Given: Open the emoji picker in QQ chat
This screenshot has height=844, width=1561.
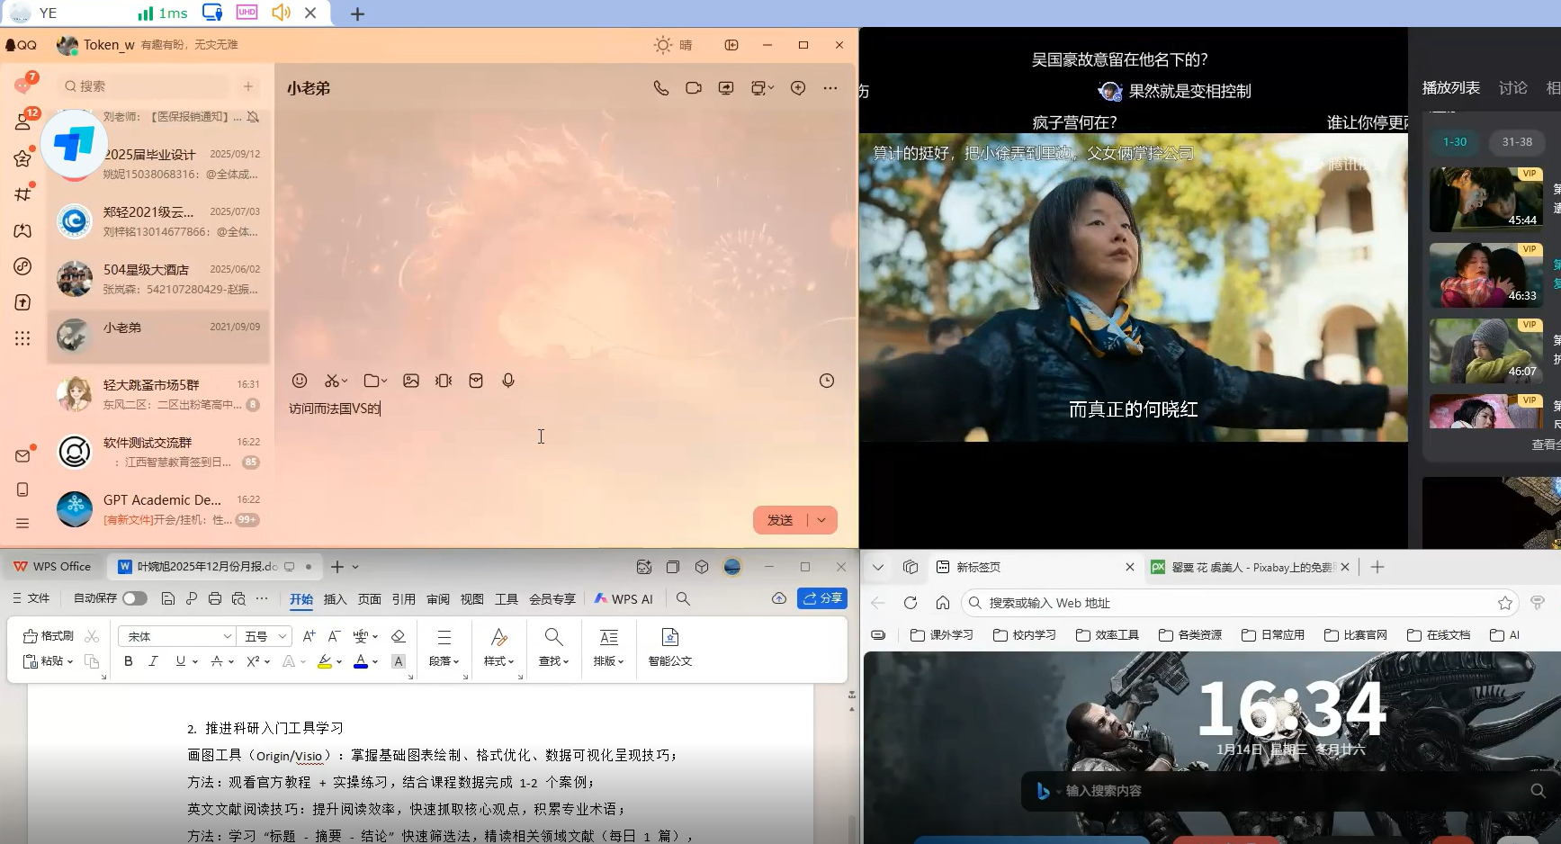Looking at the screenshot, I should tap(300, 381).
